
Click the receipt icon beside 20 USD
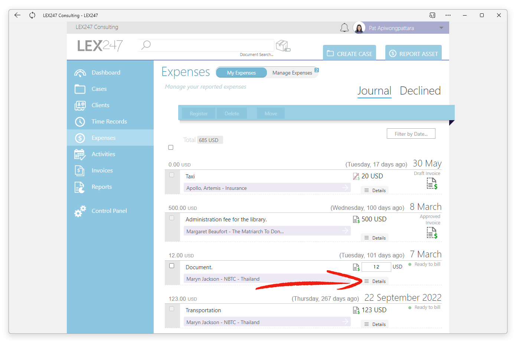tap(356, 177)
